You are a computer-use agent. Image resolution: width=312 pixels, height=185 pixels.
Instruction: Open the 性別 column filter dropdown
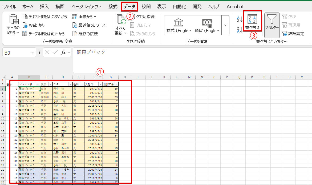(x=82, y=85)
